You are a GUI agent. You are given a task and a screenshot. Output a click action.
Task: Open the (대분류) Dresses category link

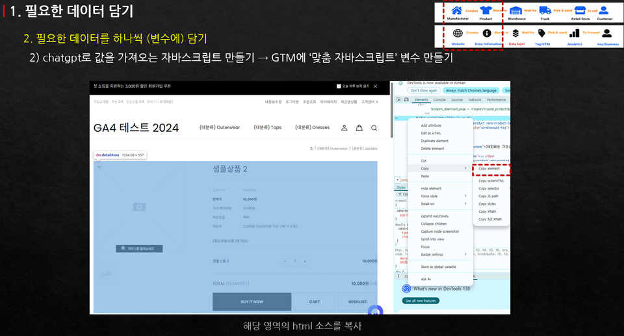coord(313,128)
